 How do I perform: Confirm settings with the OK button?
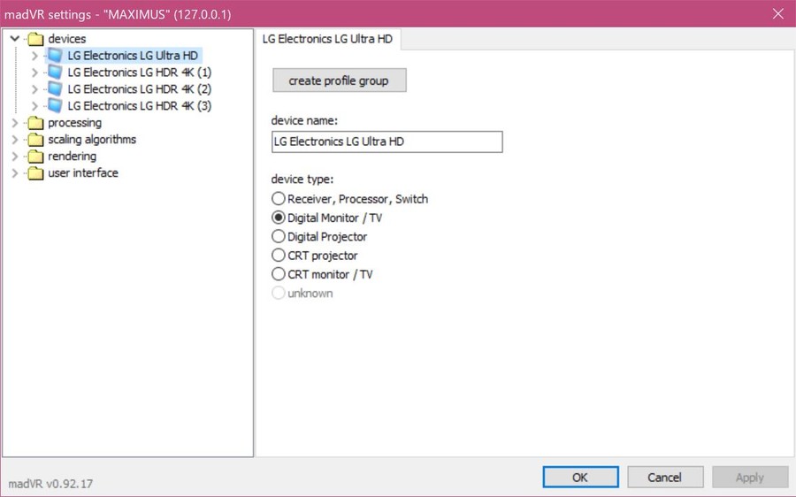click(579, 477)
